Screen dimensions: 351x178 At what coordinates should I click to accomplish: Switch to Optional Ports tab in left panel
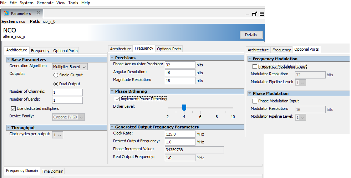[65, 51]
